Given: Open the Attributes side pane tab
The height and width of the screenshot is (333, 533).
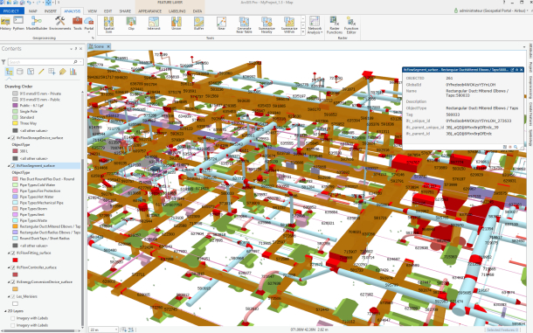Looking at the screenshot, I should 530,51.
